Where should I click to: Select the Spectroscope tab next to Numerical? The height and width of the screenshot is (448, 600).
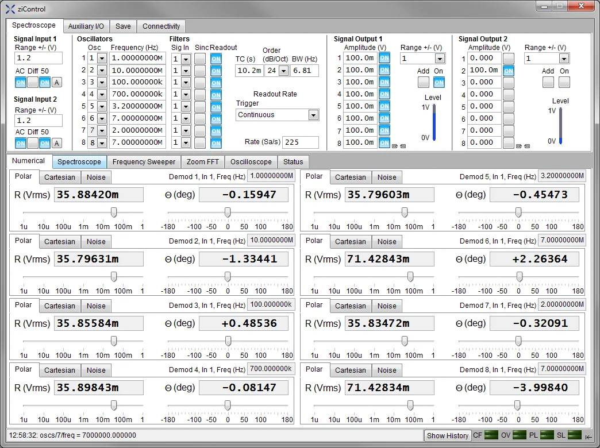pyautogui.click(x=79, y=162)
